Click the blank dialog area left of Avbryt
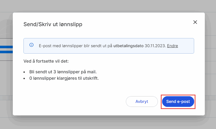 [x=72, y=102]
